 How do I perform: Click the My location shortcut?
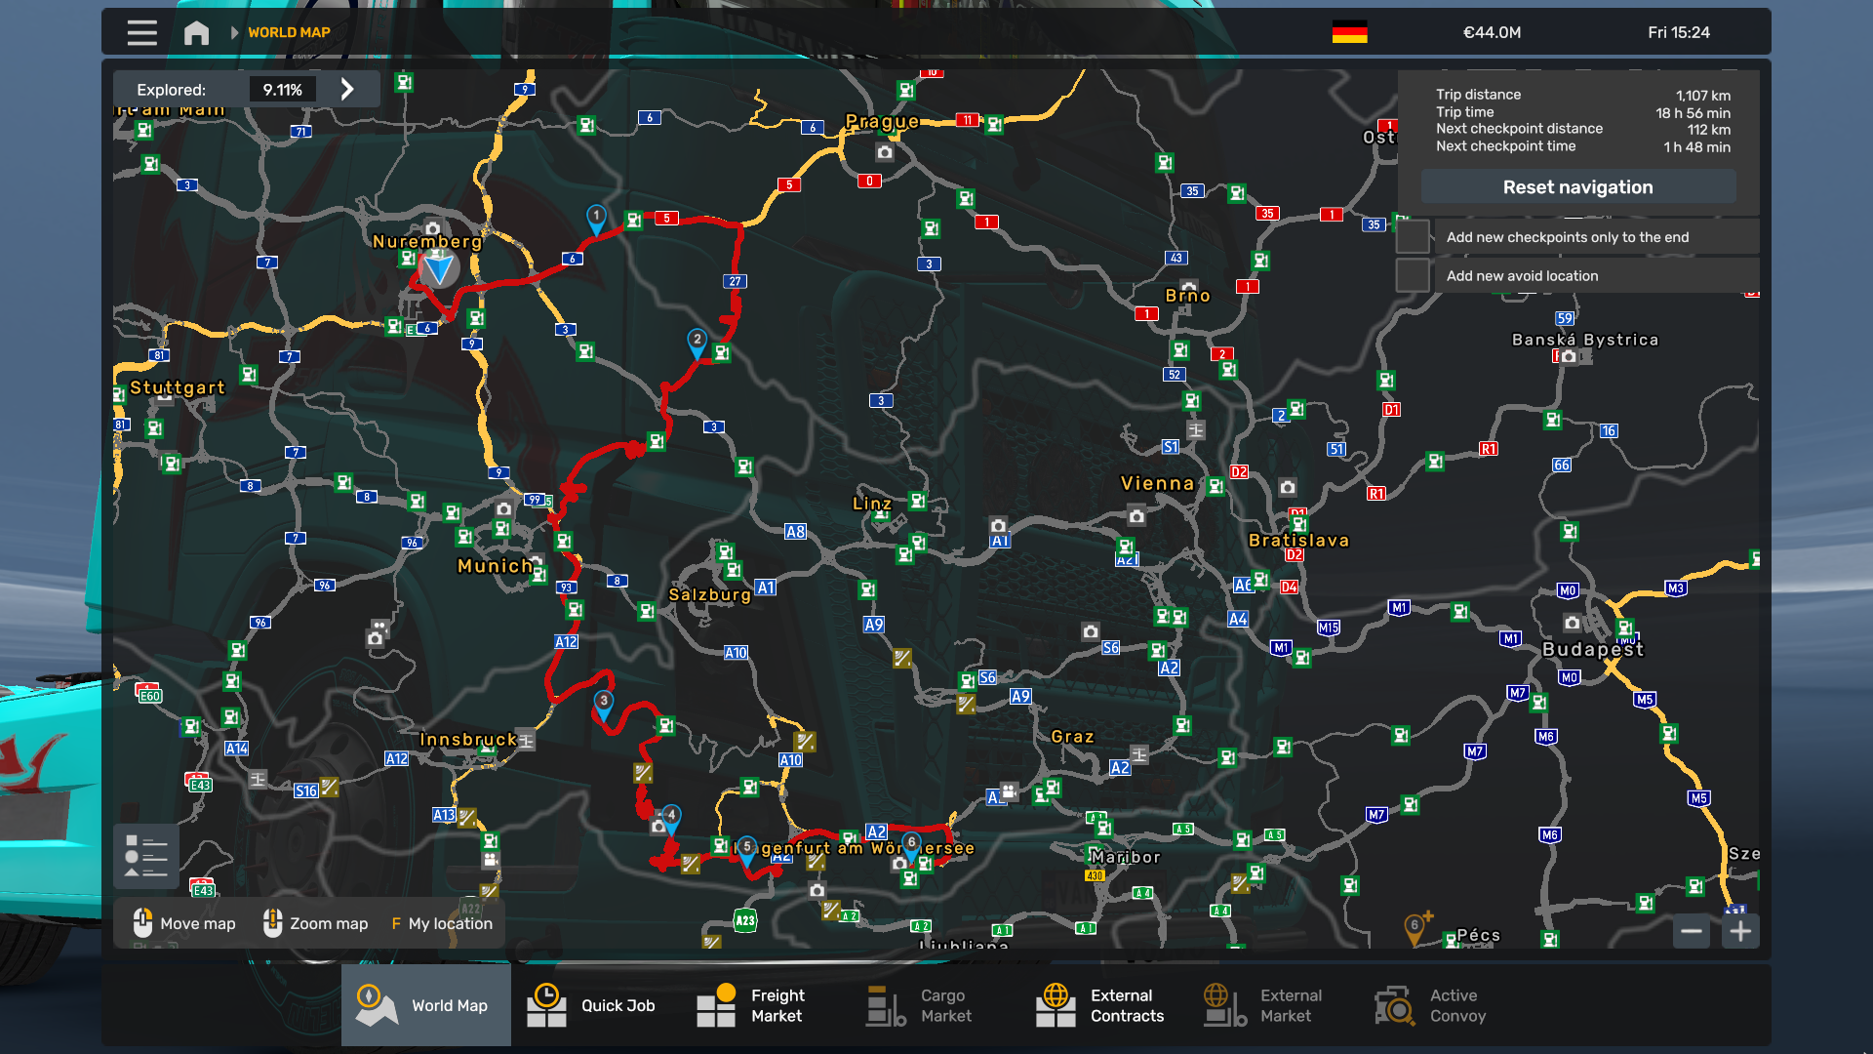442,923
